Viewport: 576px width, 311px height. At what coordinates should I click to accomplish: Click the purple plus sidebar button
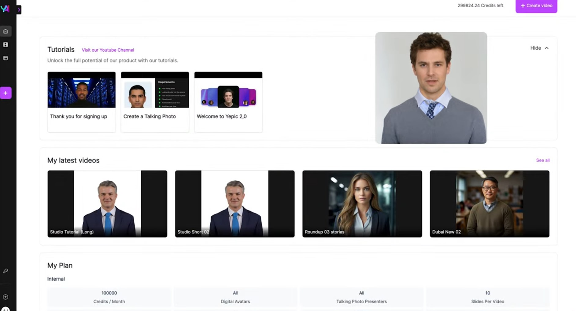click(6, 93)
